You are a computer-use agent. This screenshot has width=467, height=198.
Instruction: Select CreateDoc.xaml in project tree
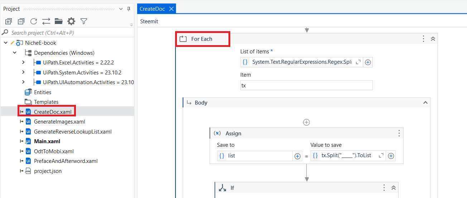pyautogui.click(x=53, y=112)
